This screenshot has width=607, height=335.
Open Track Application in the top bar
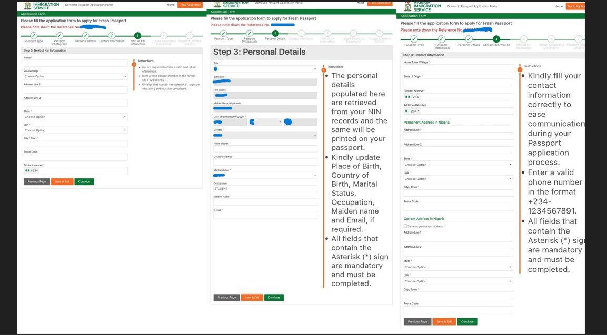click(x=190, y=4)
